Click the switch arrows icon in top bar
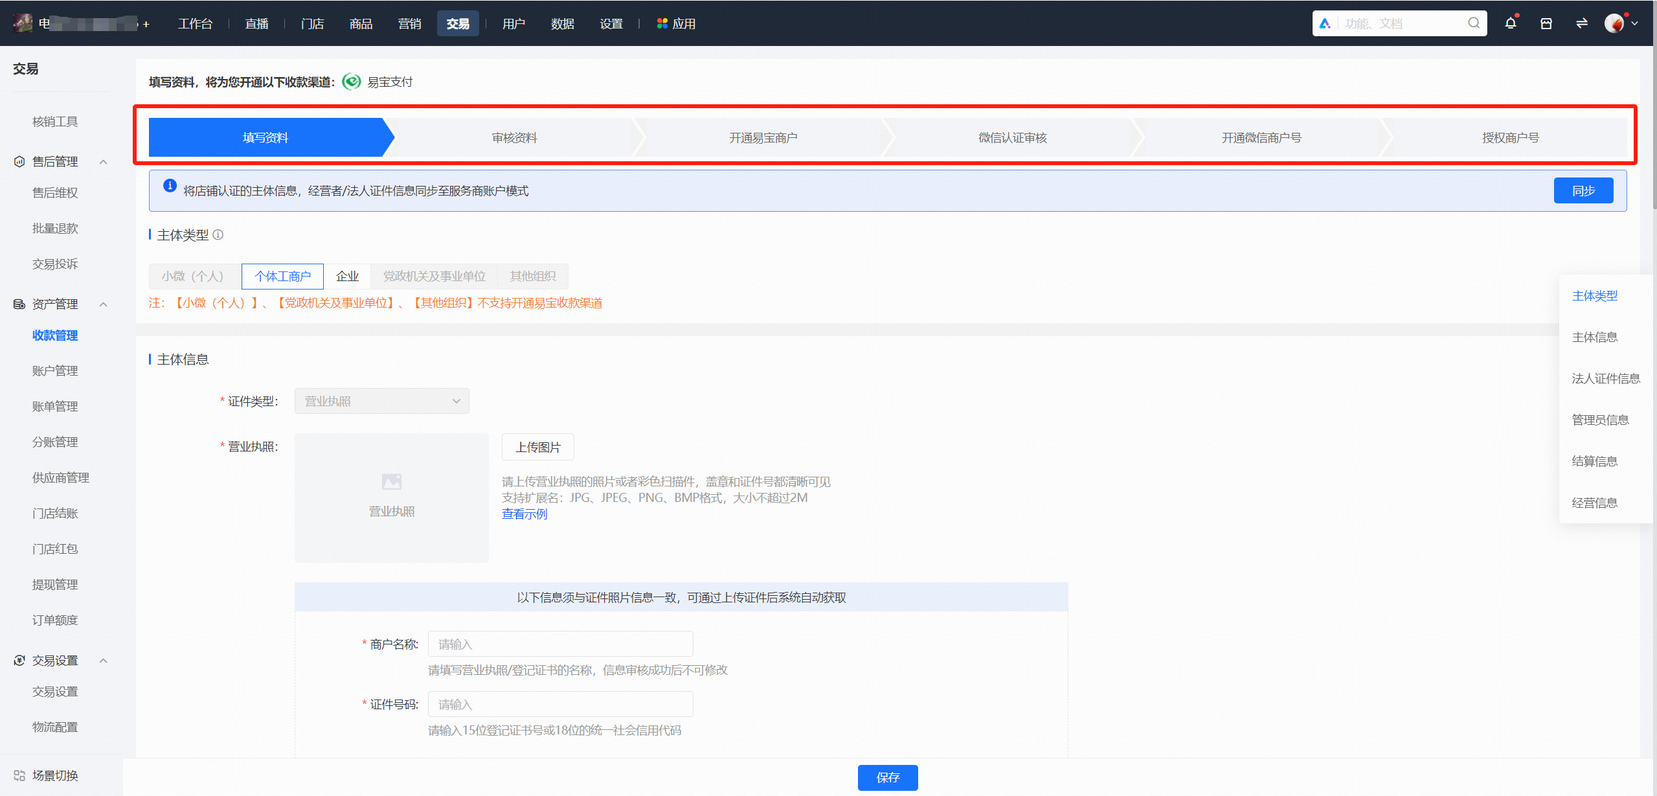 point(1581,23)
